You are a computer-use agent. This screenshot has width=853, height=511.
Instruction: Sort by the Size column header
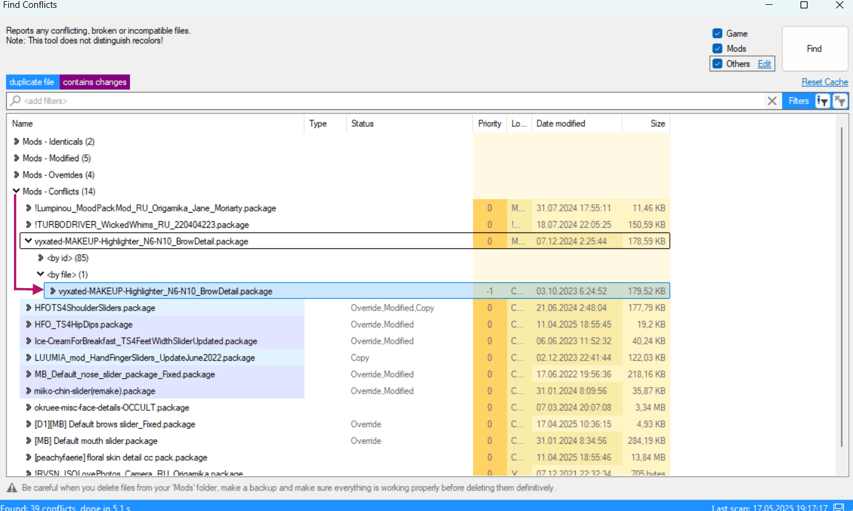(646, 123)
